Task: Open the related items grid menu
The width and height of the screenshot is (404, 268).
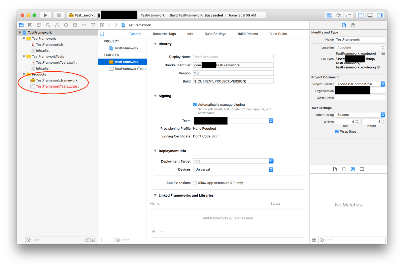Action: (x=102, y=25)
